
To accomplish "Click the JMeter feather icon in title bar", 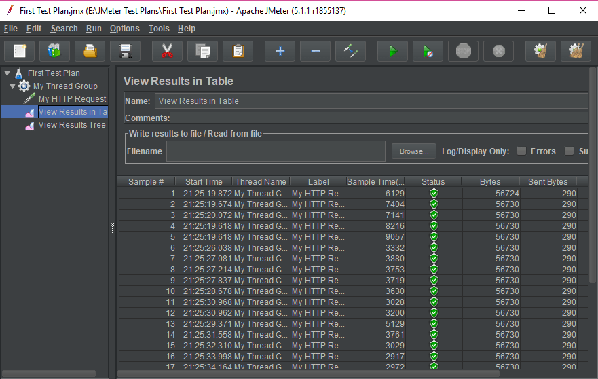I will pos(10,10).
